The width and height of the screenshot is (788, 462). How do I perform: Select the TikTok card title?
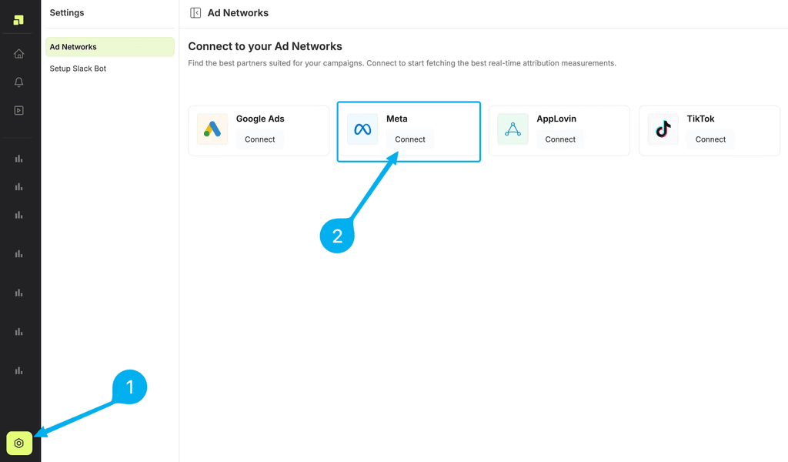(700, 119)
